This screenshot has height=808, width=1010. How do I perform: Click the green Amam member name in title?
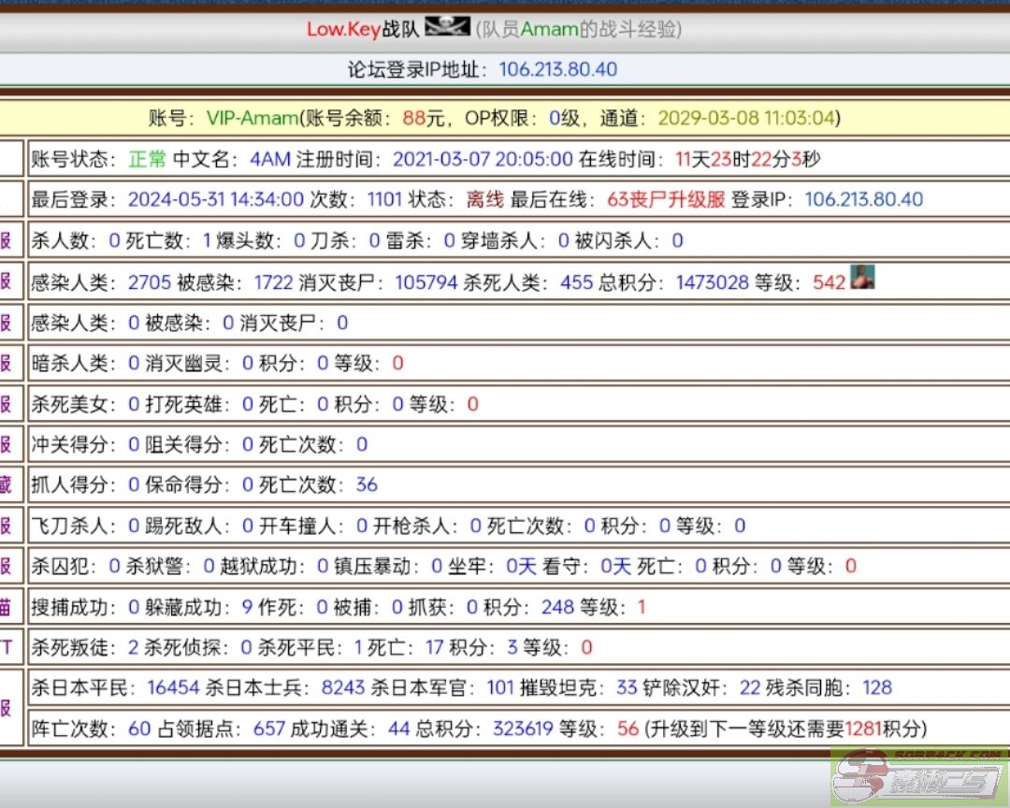point(549,30)
